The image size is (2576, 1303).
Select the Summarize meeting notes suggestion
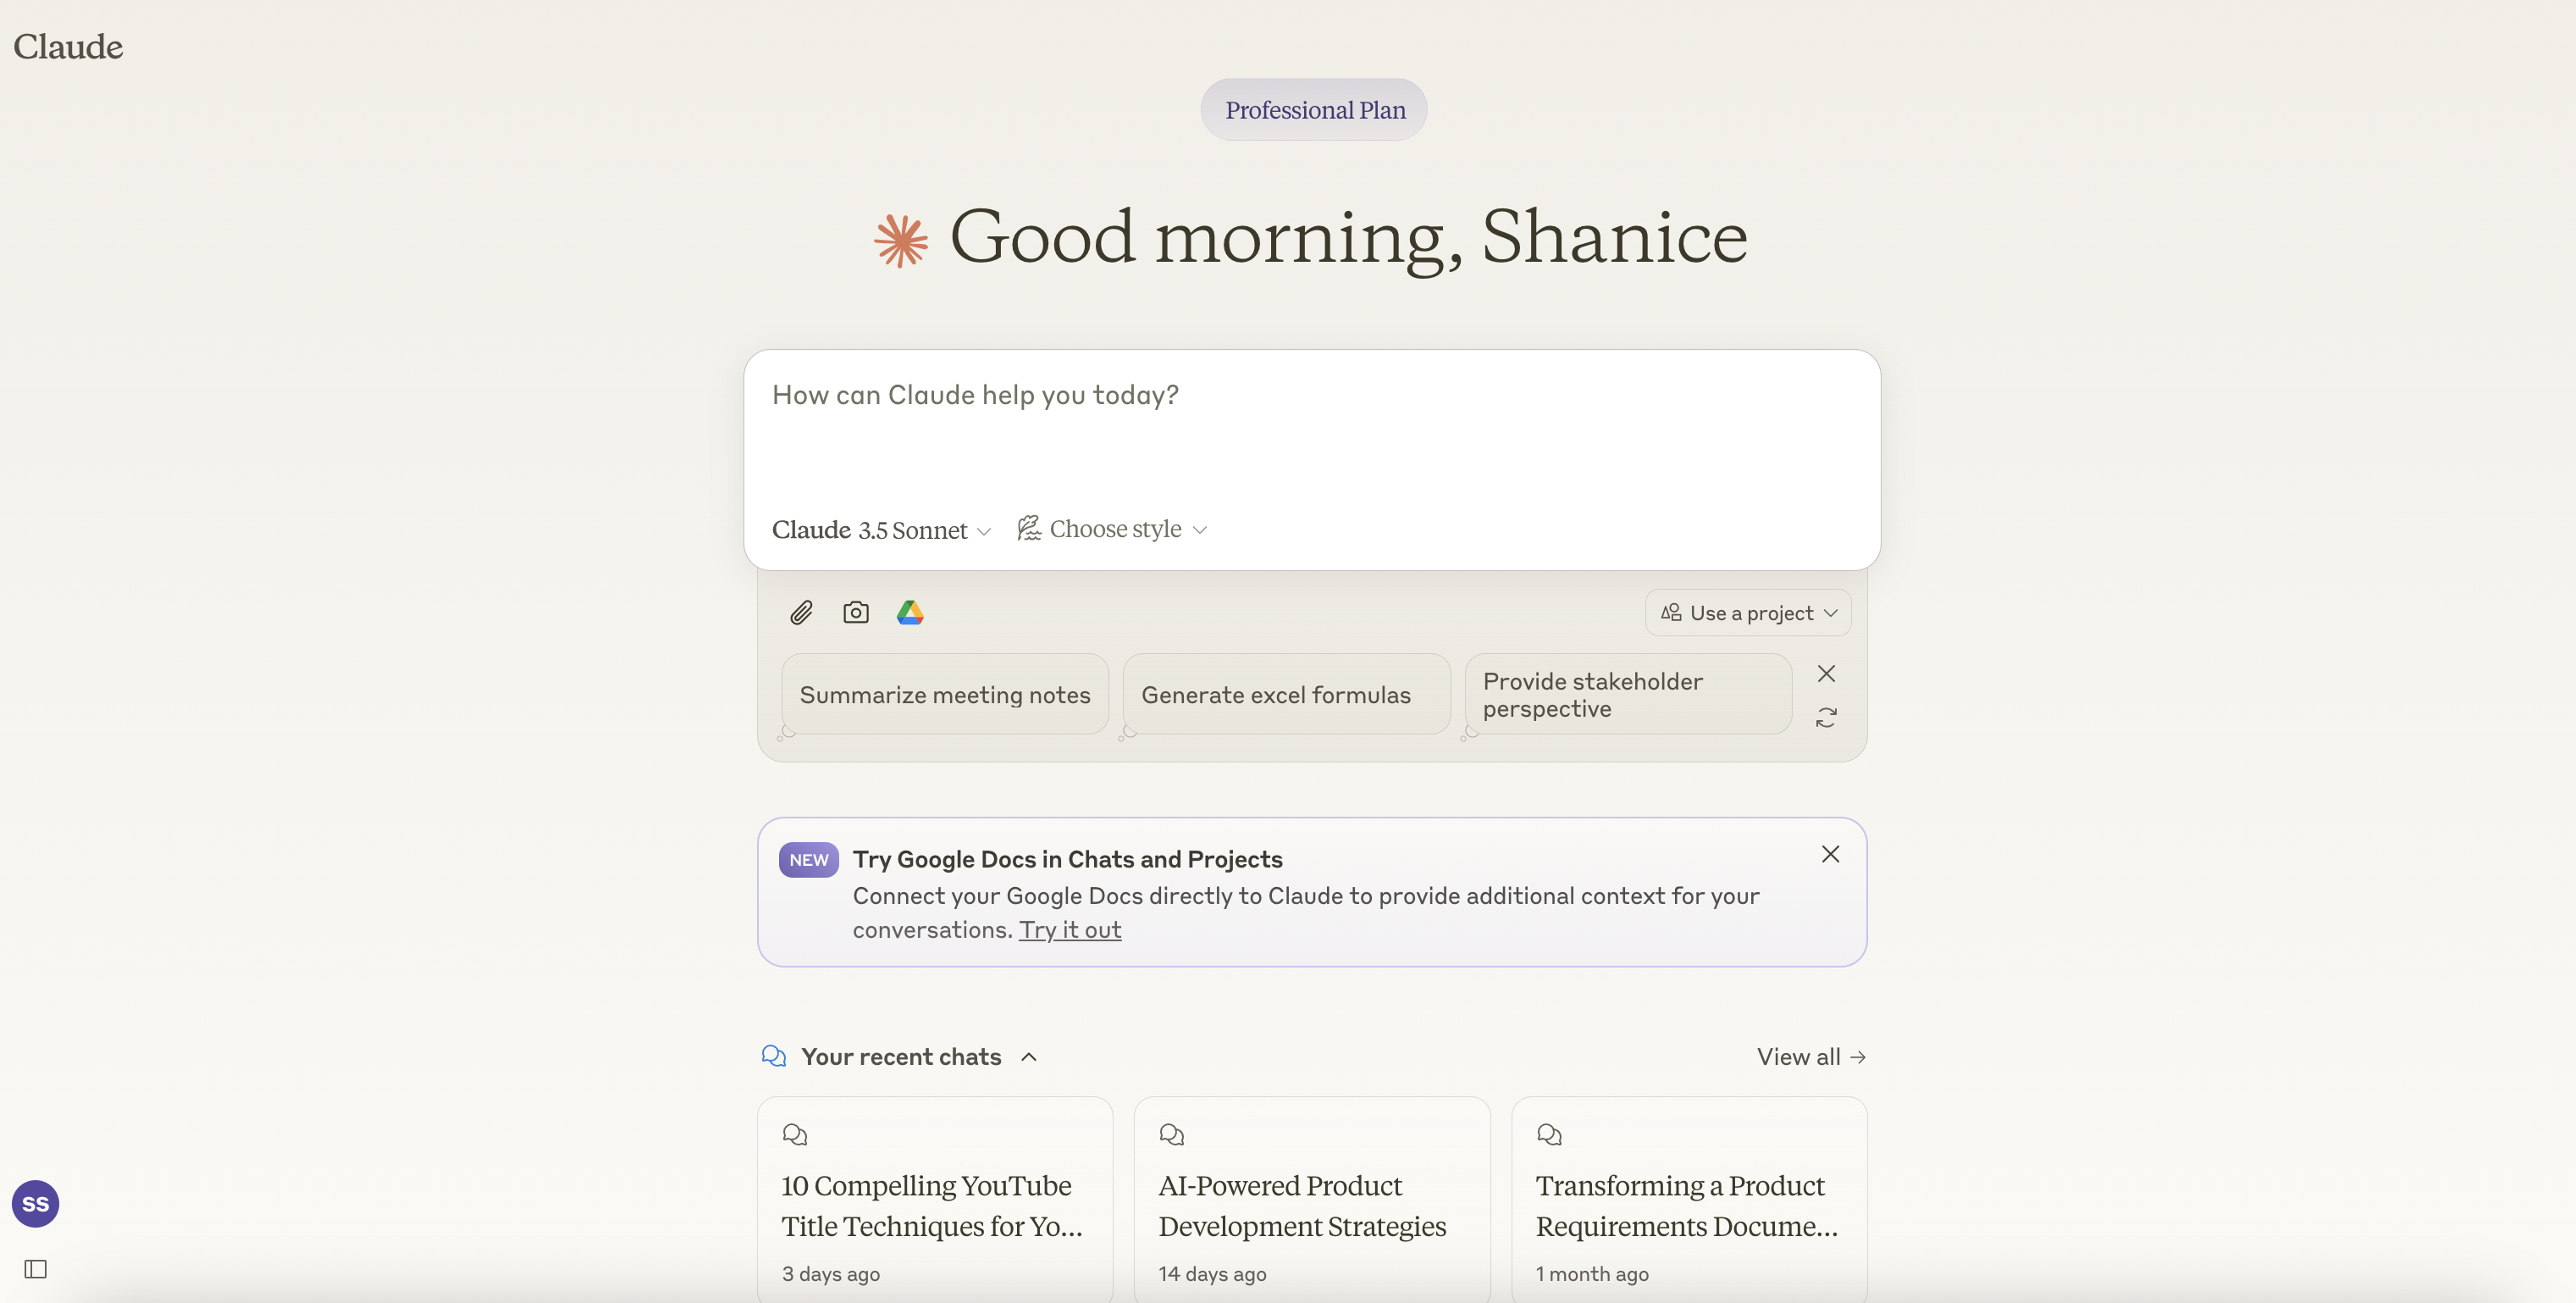[x=945, y=695]
